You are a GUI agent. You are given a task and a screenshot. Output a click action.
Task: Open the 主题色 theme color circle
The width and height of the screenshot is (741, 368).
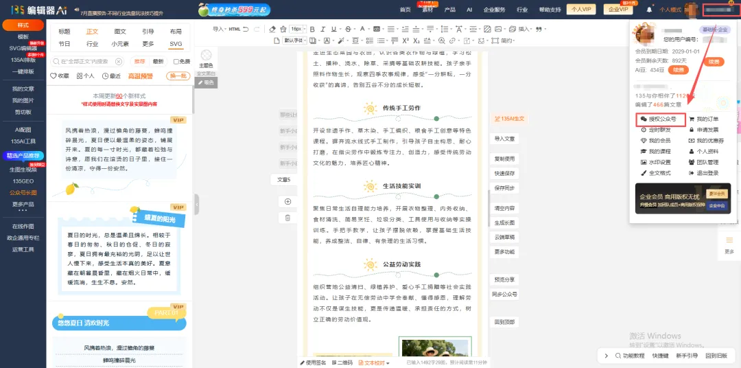pos(206,56)
